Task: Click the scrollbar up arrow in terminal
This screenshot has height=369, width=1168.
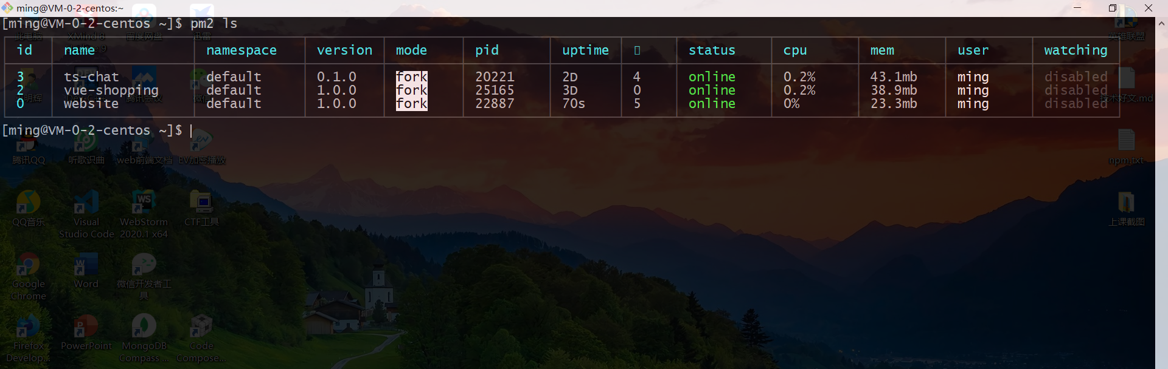Action: point(1161,24)
